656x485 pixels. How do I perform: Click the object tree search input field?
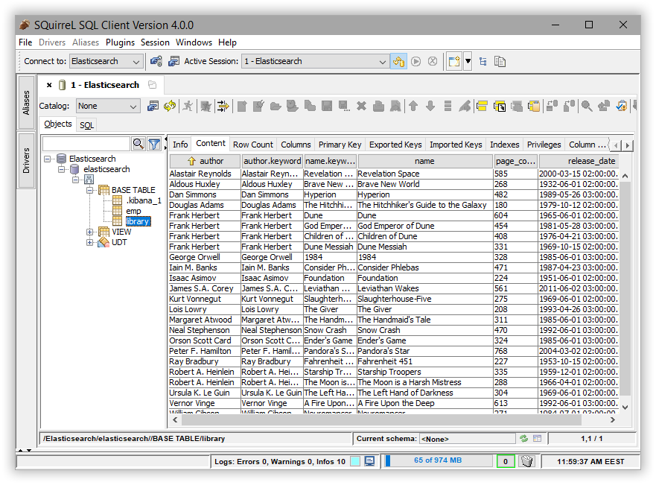click(x=86, y=144)
